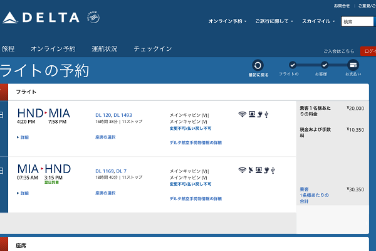Open デルタ航空手荷物情報の詳細 for MIA-HND flight
The width and height of the screenshot is (376, 251).
[x=196, y=199]
